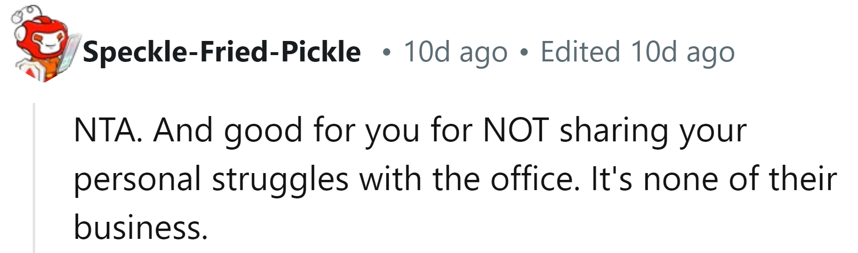The image size is (858, 253).
Task: Click the word 'personal' in the comment
Action: (137, 179)
